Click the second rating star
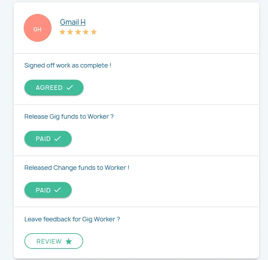Image resolution: width=268 pixels, height=260 pixels. (70, 32)
